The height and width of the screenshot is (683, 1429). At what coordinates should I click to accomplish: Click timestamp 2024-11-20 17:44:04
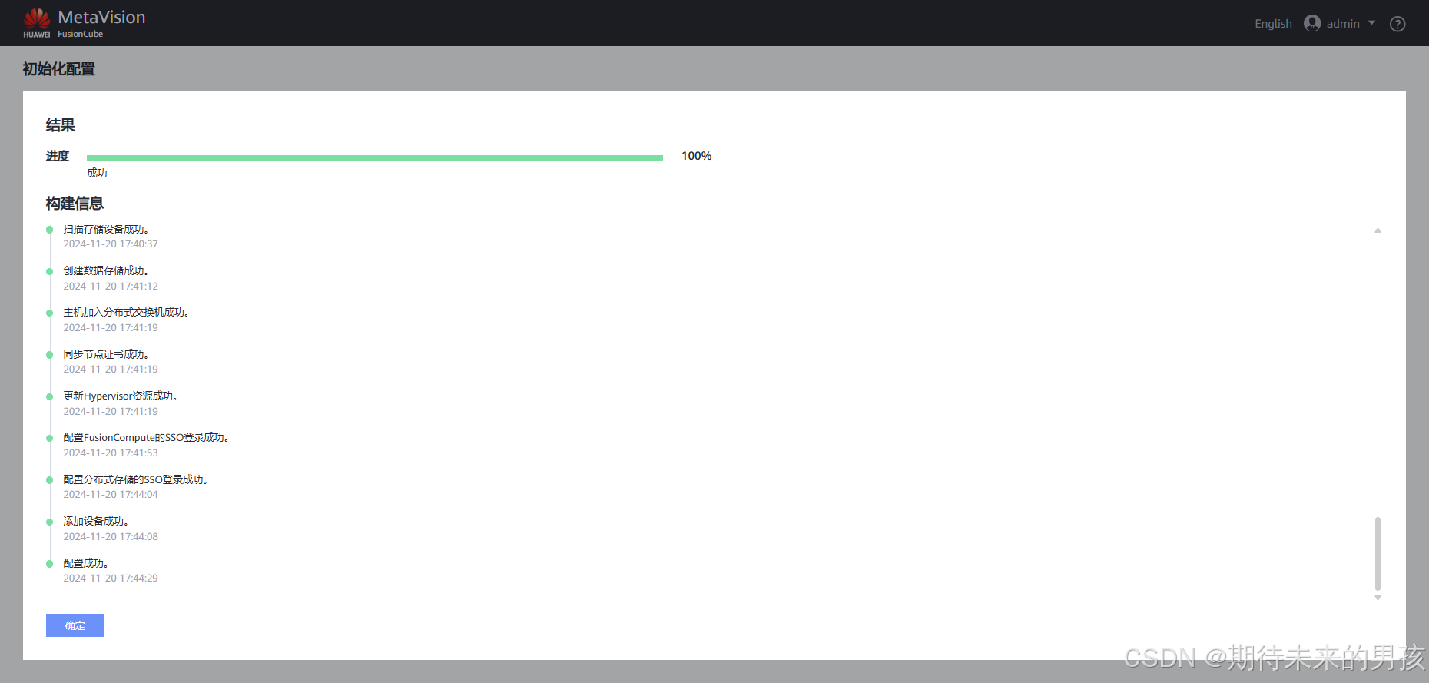(x=111, y=494)
